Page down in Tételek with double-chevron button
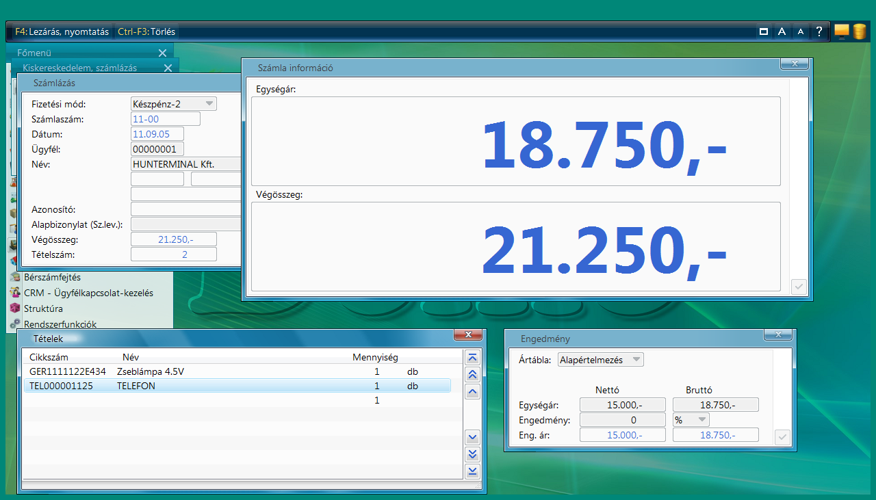Screen dimensions: 876x500 point(472,454)
